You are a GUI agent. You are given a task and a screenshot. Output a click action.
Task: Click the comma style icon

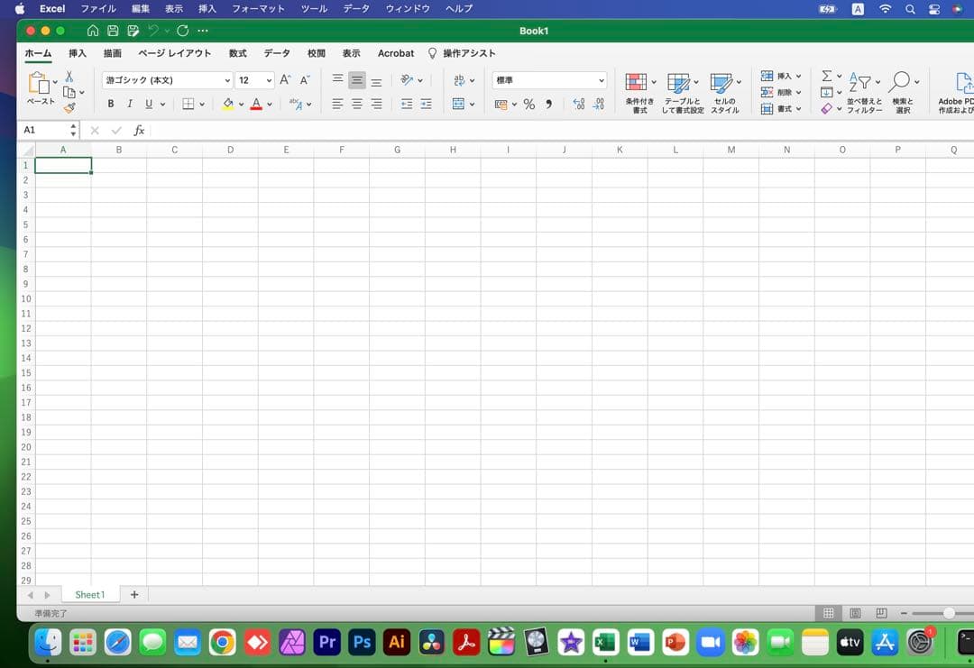click(x=548, y=104)
